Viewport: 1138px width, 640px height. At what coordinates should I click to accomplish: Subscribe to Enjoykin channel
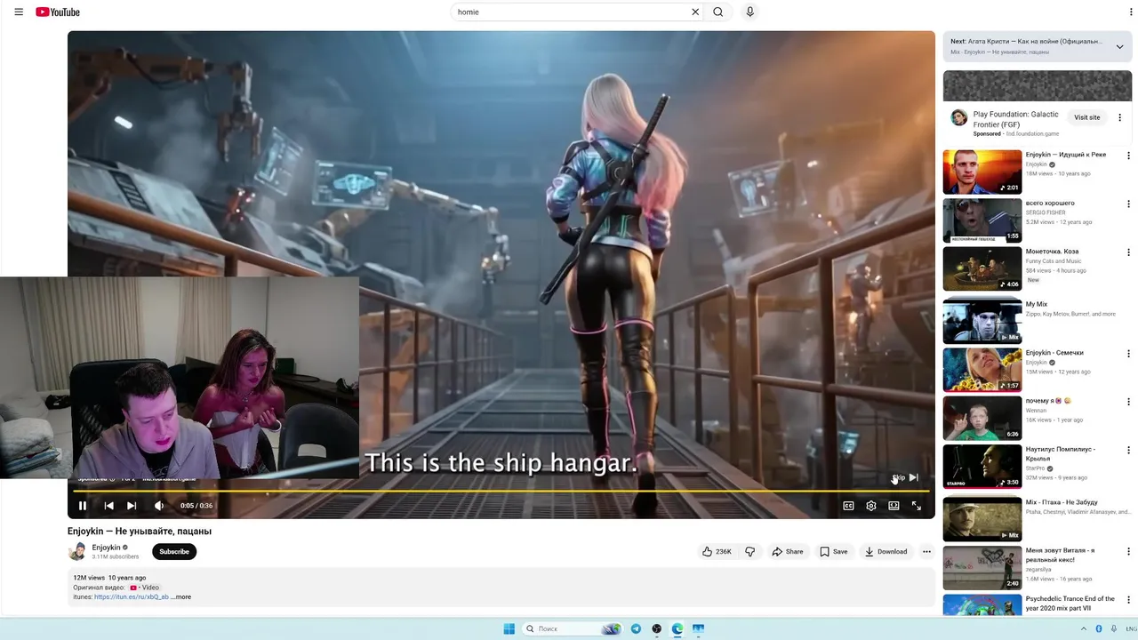tap(174, 552)
